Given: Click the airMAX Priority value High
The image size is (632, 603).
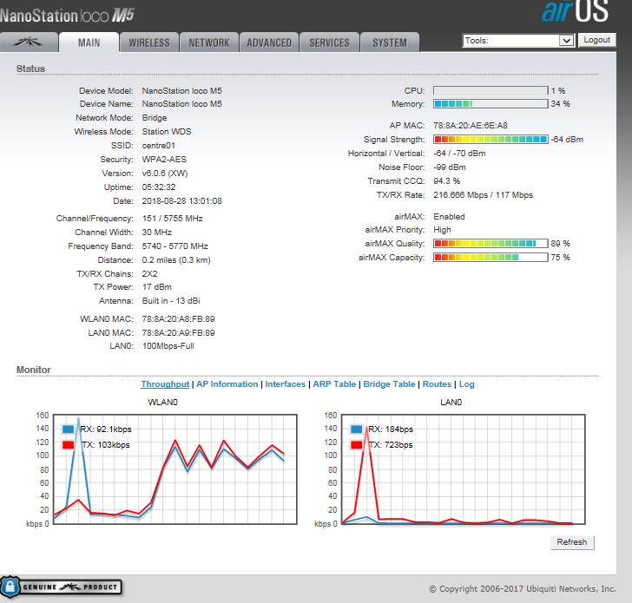Looking at the screenshot, I should [442, 230].
